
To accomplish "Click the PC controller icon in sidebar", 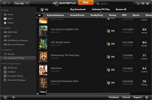I will 5,36.
